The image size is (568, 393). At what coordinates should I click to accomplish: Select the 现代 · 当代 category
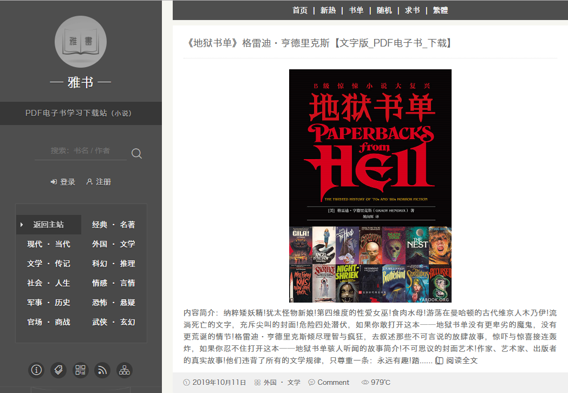(x=49, y=244)
